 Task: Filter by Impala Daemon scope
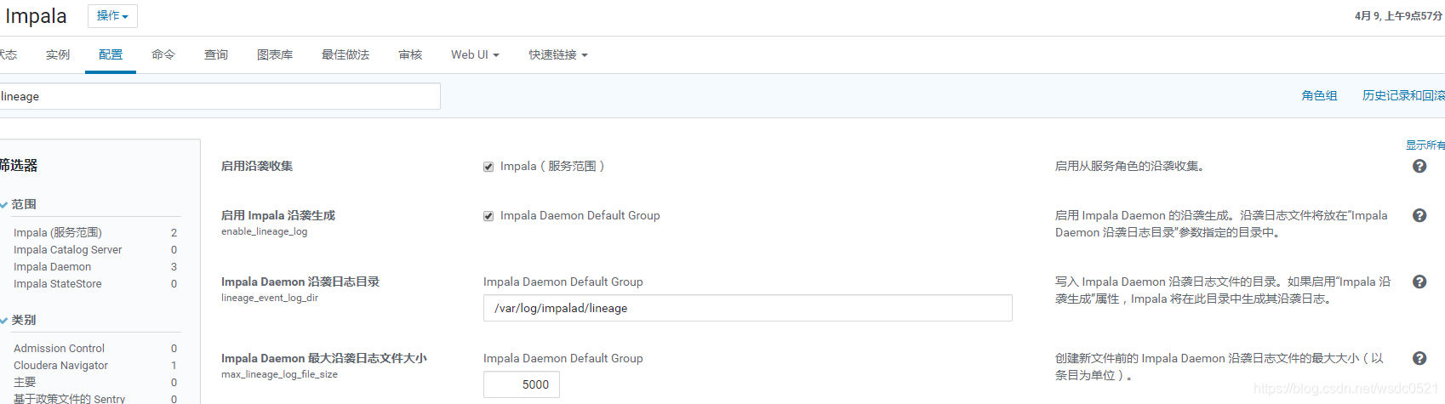(53, 266)
